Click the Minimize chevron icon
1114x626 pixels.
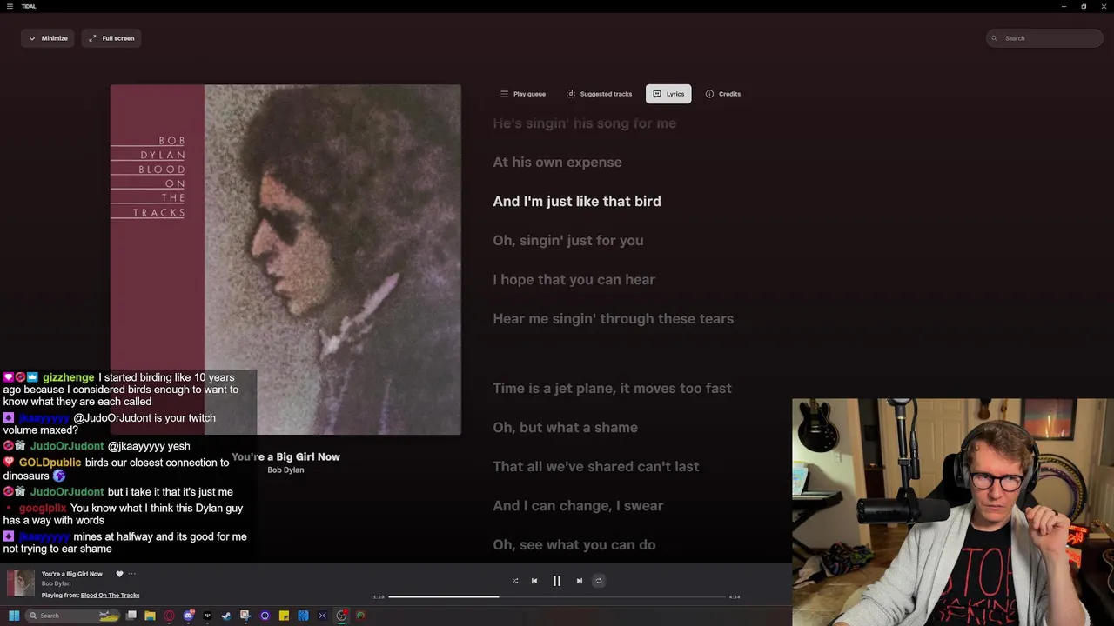click(x=32, y=38)
